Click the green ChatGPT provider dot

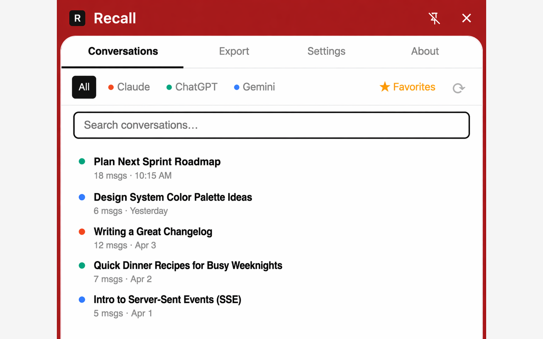tap(168, 87)
